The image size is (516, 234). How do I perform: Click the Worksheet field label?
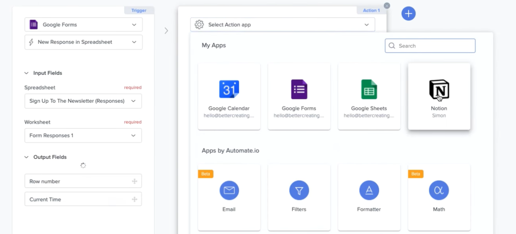coord(37,122)
